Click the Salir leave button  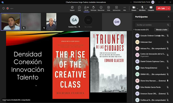pyautogui.click(x=161, y=8)
